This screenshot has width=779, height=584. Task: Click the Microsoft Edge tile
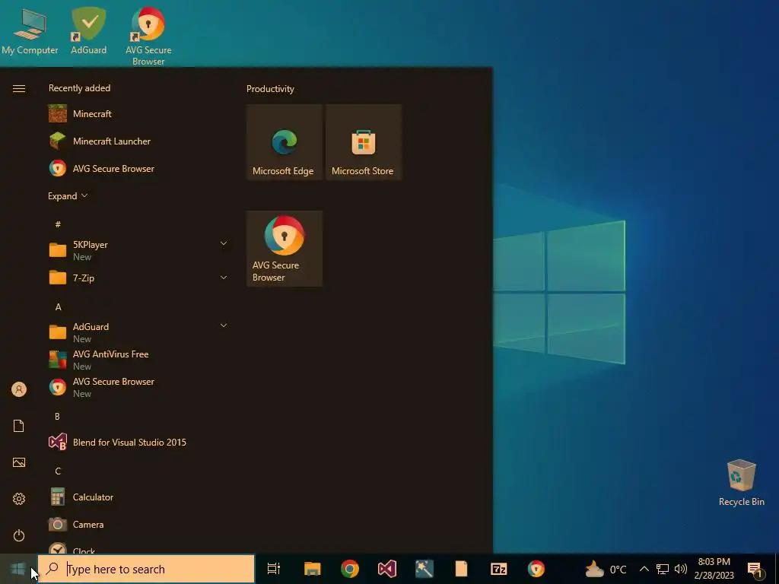pos(285,142)
